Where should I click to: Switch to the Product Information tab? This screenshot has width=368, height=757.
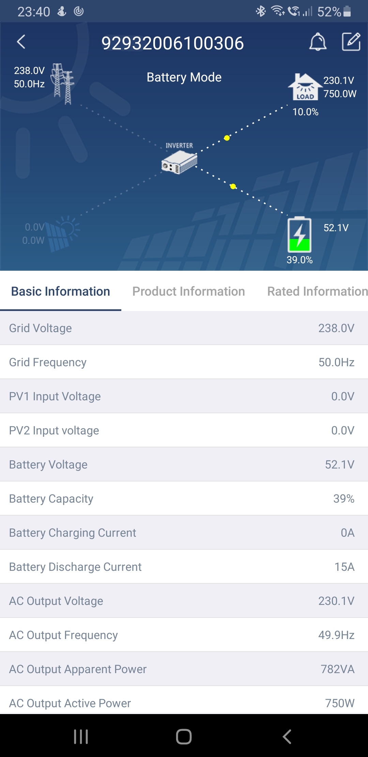point(188,292)
